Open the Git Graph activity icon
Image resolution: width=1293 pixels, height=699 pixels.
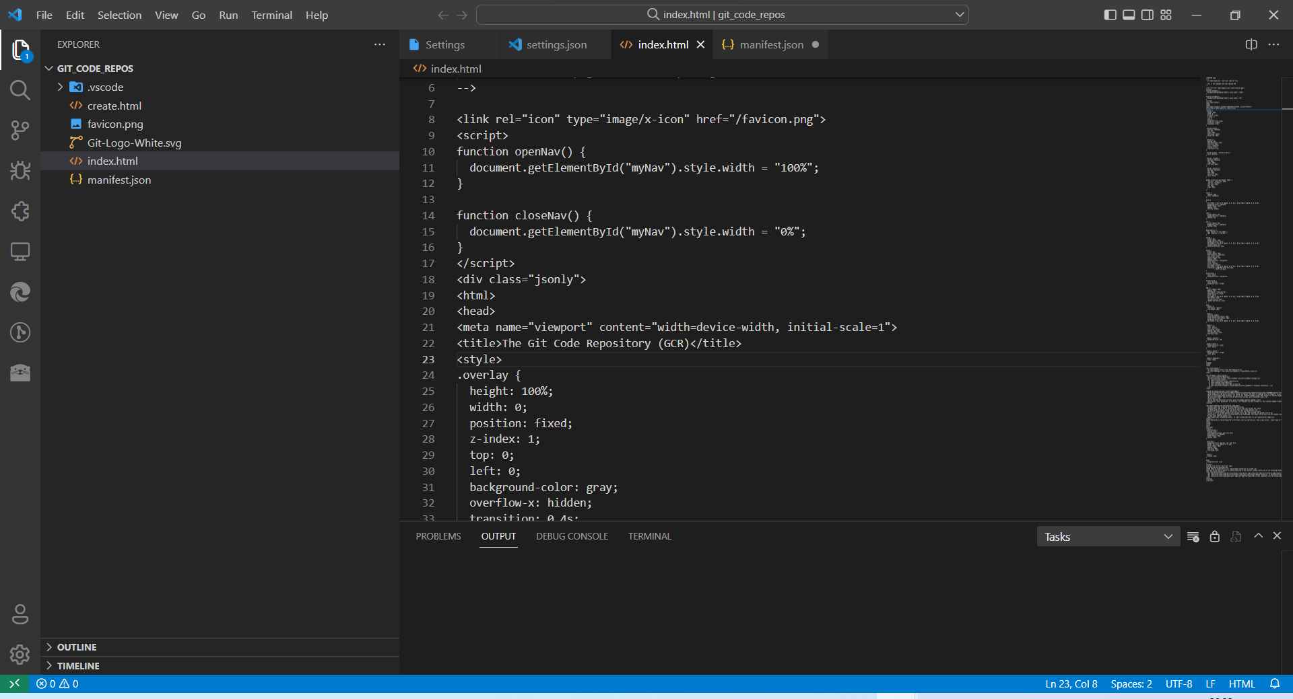20,332
